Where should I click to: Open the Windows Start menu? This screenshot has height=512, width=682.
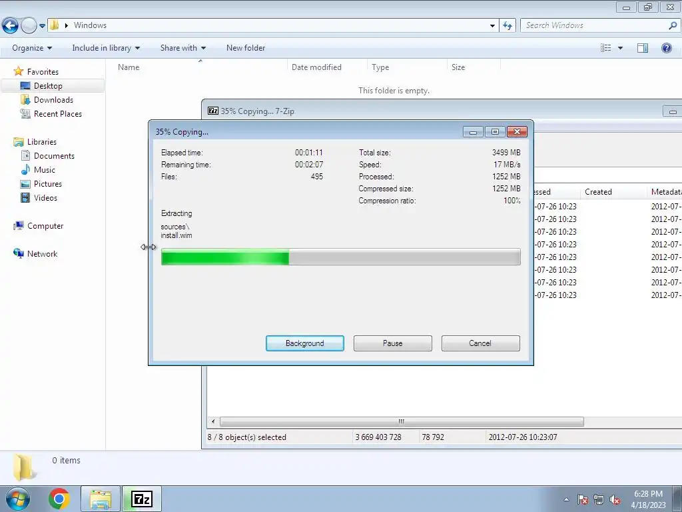(17, 499)
